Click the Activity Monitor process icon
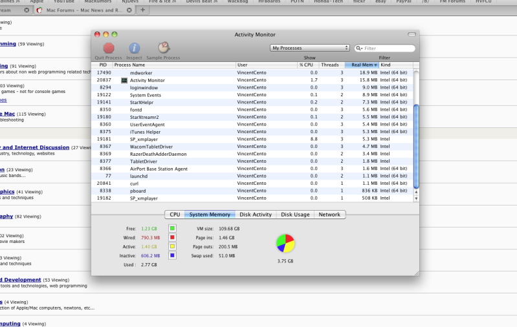Viewport: 517px width, 327px height. point(124,80)
